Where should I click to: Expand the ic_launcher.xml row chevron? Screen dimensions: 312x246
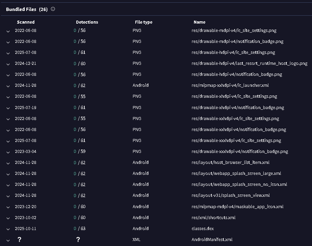click(x=8, y=86)
